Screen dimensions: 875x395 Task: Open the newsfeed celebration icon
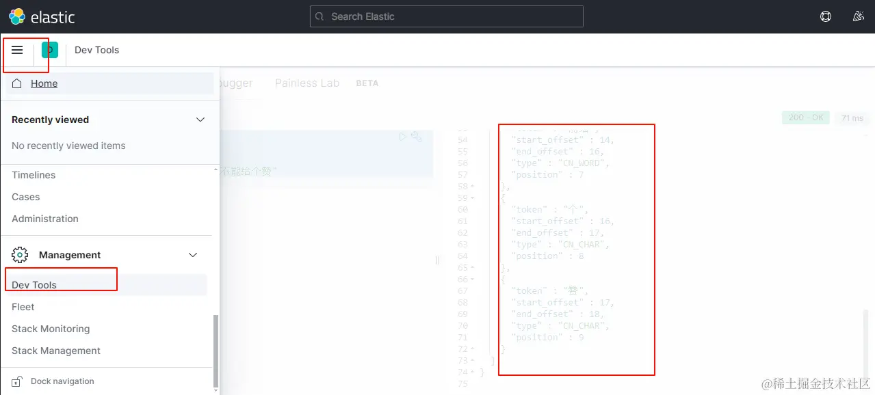[x=859, y=16]
